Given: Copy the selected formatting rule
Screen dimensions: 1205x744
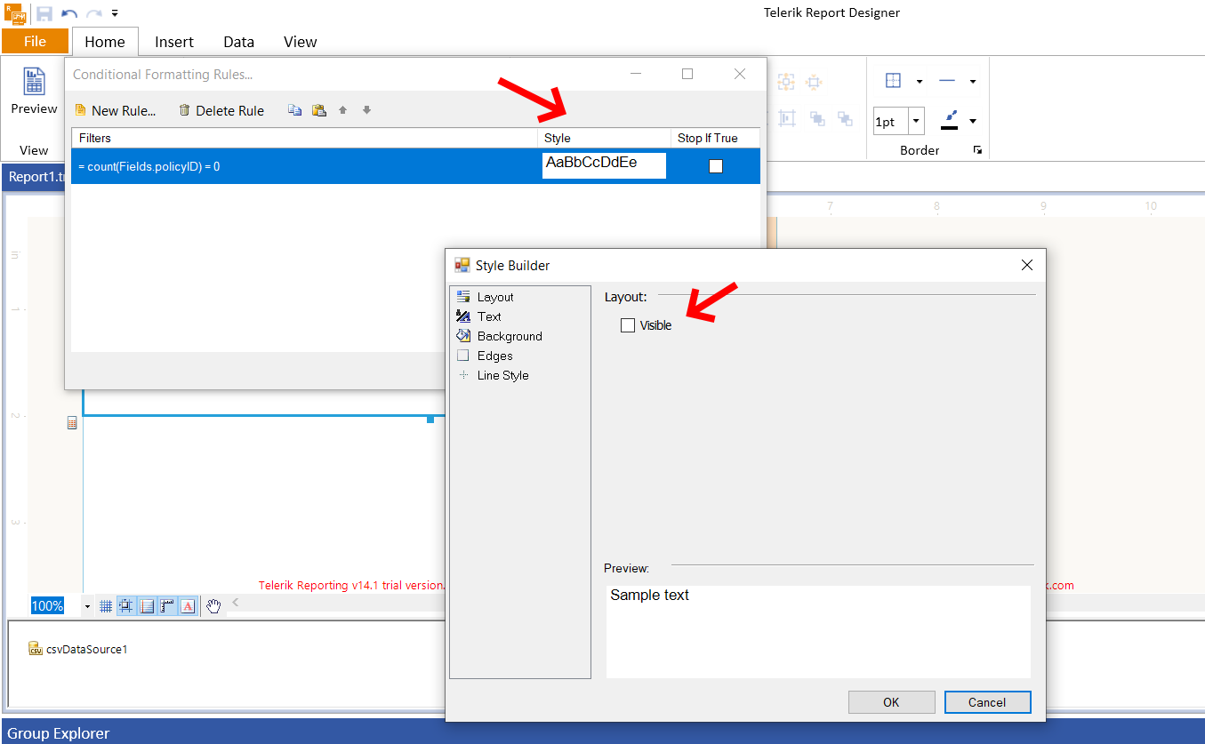Looking at the screenshot, I should (295, 110).
